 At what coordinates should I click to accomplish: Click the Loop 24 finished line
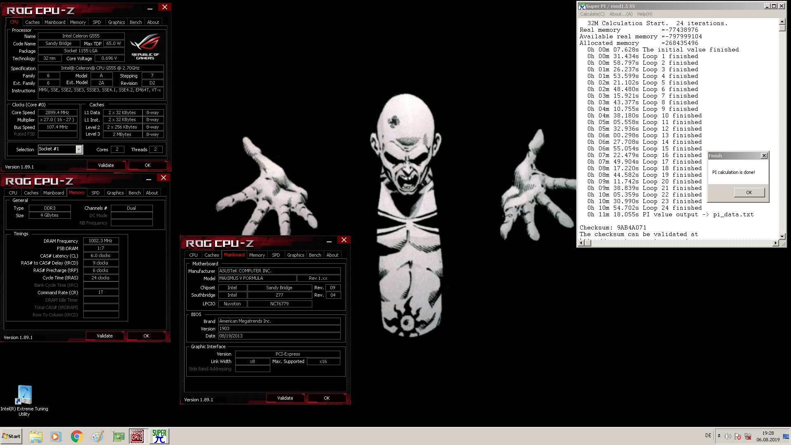pyautogui.click(x=645, y=208)
